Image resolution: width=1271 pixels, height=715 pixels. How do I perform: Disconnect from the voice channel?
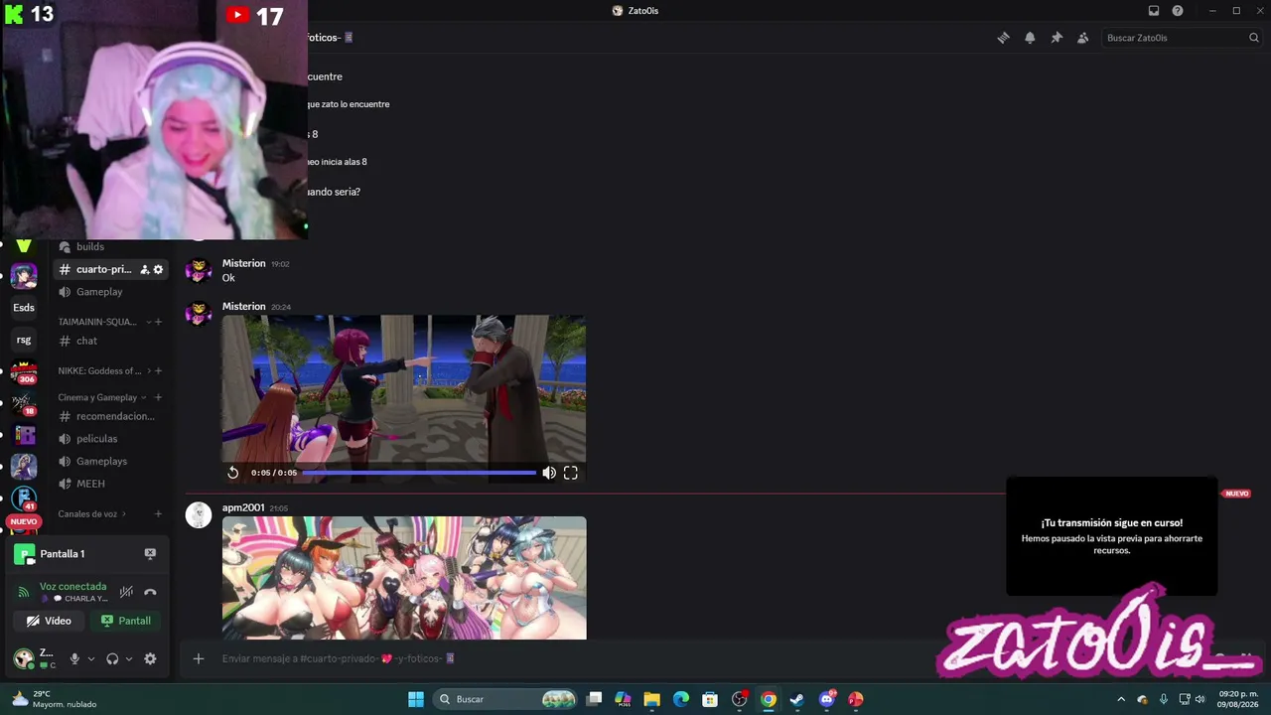click(x=150, y=592)
